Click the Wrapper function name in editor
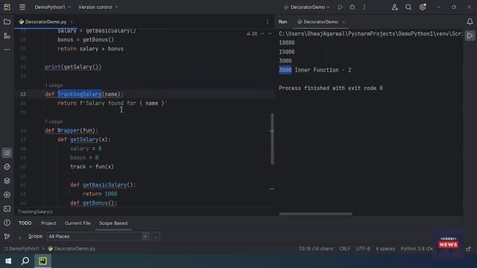 click(x=68, y=130)
